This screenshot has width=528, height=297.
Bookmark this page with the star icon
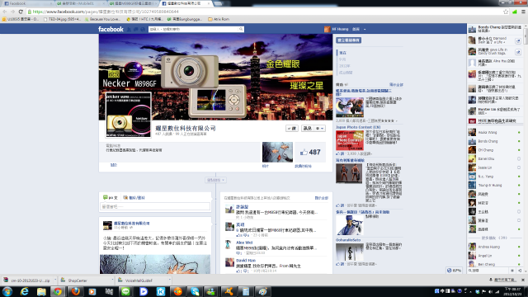click(506, 12)
